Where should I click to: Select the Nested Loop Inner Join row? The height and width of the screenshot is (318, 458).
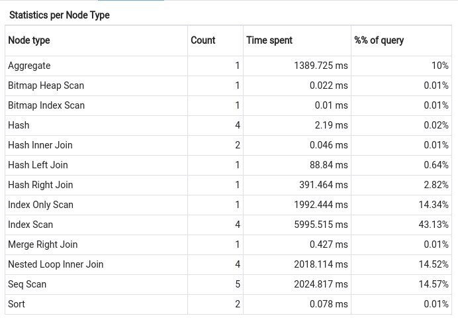click(56, 264)
